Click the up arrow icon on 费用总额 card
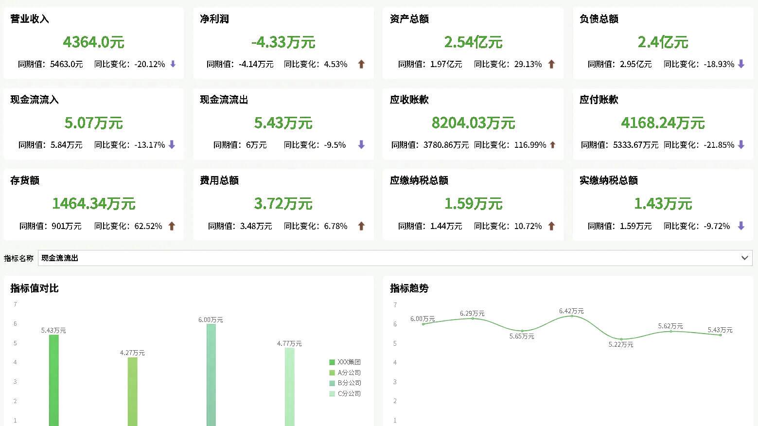The height and width of the screenshot is (426, 758). point(361,226)
